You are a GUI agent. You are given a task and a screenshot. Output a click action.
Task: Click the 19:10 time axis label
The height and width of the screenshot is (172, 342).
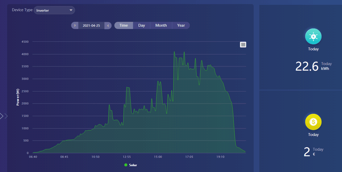(x=220, y=157)
